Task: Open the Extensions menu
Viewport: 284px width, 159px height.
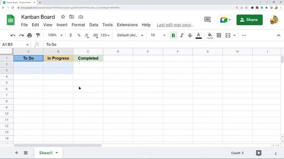Action: point(127,25)
